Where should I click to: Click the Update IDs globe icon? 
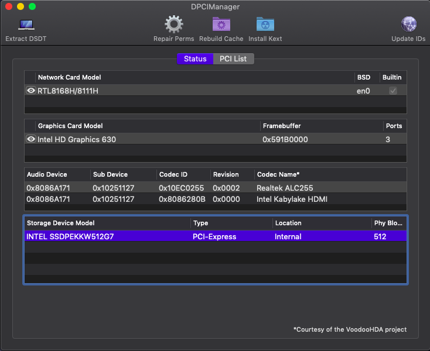408,24
